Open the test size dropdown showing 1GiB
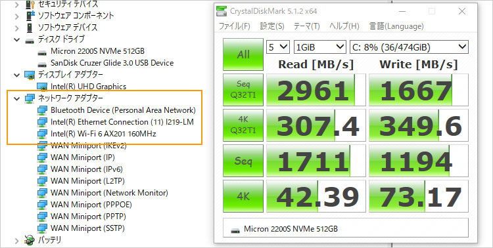 (319, 47)
